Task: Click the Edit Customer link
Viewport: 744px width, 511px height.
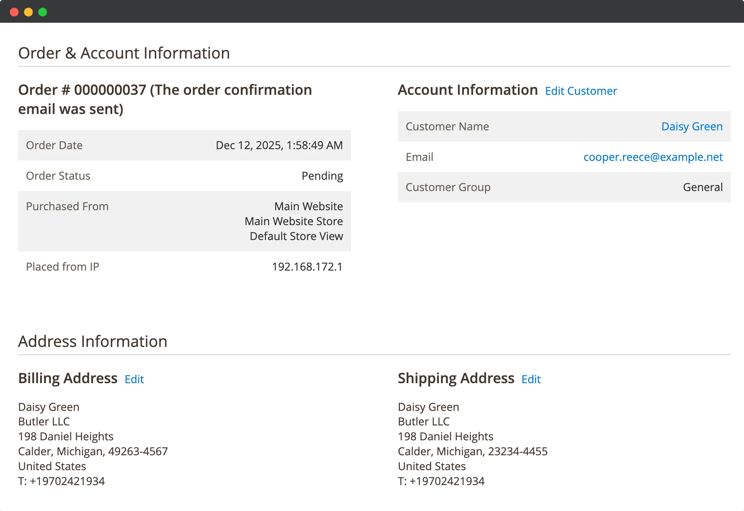Action: [x=581, y=91]
